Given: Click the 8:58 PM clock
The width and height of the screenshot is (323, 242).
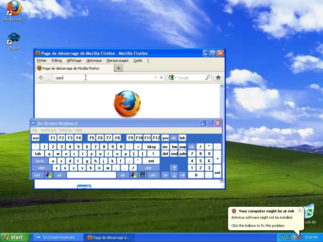Looking at the screenshot, I should tap(311, 237).
